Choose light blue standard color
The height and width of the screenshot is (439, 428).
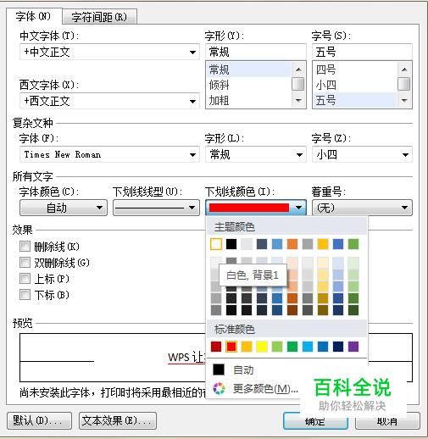tap(308, 347)
